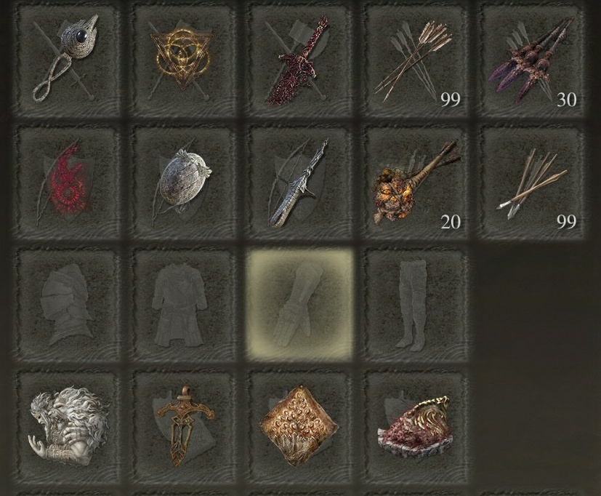Image resolution: width=601 pixels, height=496 pixels.
Task: Select the red fleshy horn talisman
Action: (x=416, y=427)
